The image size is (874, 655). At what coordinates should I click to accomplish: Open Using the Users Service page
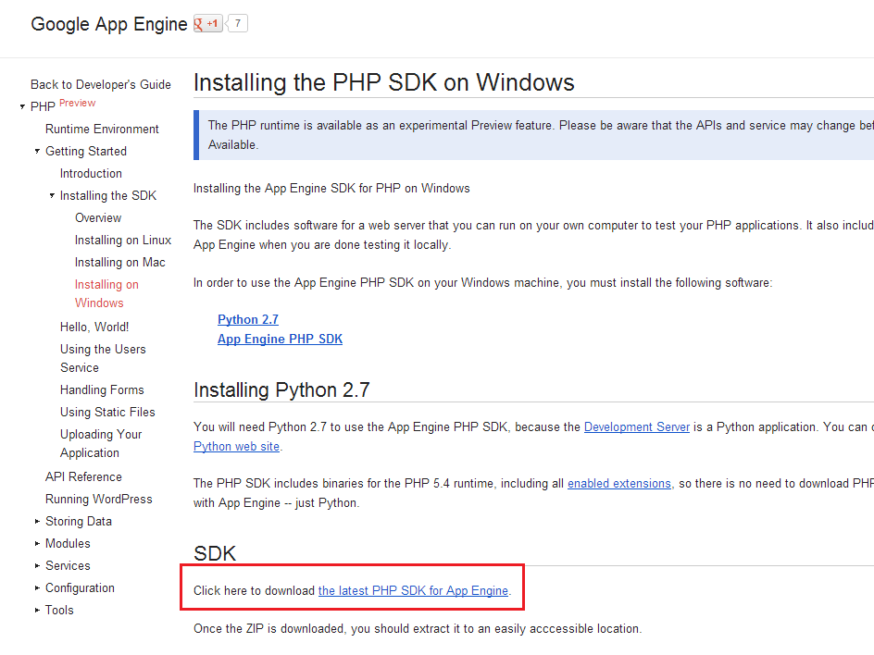(x=103, y=358)
